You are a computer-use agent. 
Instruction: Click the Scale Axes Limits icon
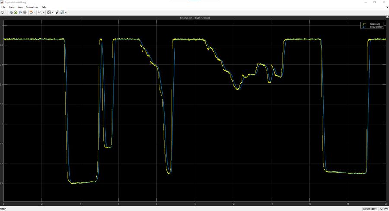pyautogui.click(x=48, y=13)
